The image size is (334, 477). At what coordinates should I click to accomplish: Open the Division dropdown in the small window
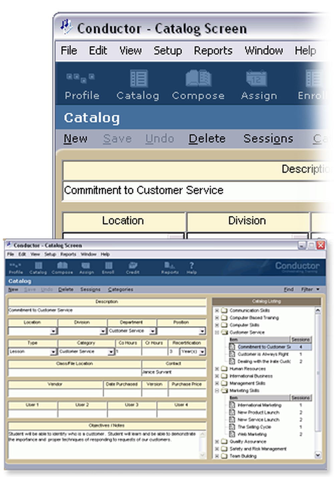coord(103,331)
